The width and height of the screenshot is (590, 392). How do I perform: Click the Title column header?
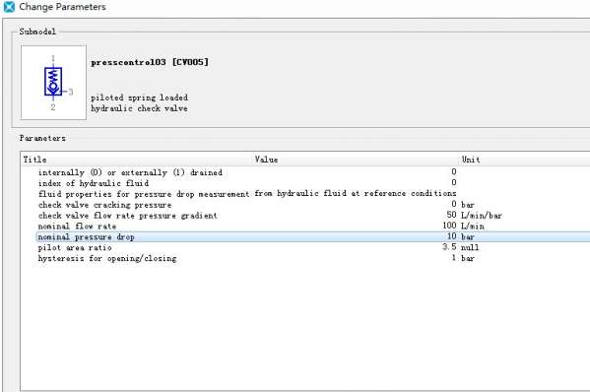point(35,160)
